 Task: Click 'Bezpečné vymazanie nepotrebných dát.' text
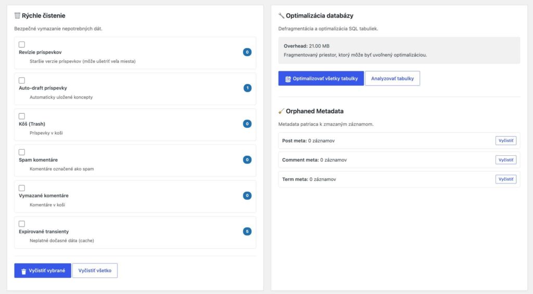click(x=58, y=29)
